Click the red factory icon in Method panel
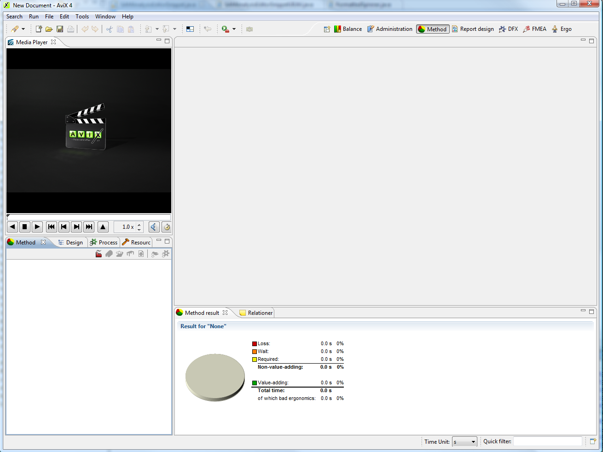Screen dimensions: 603x452 (x=99, y=254)
